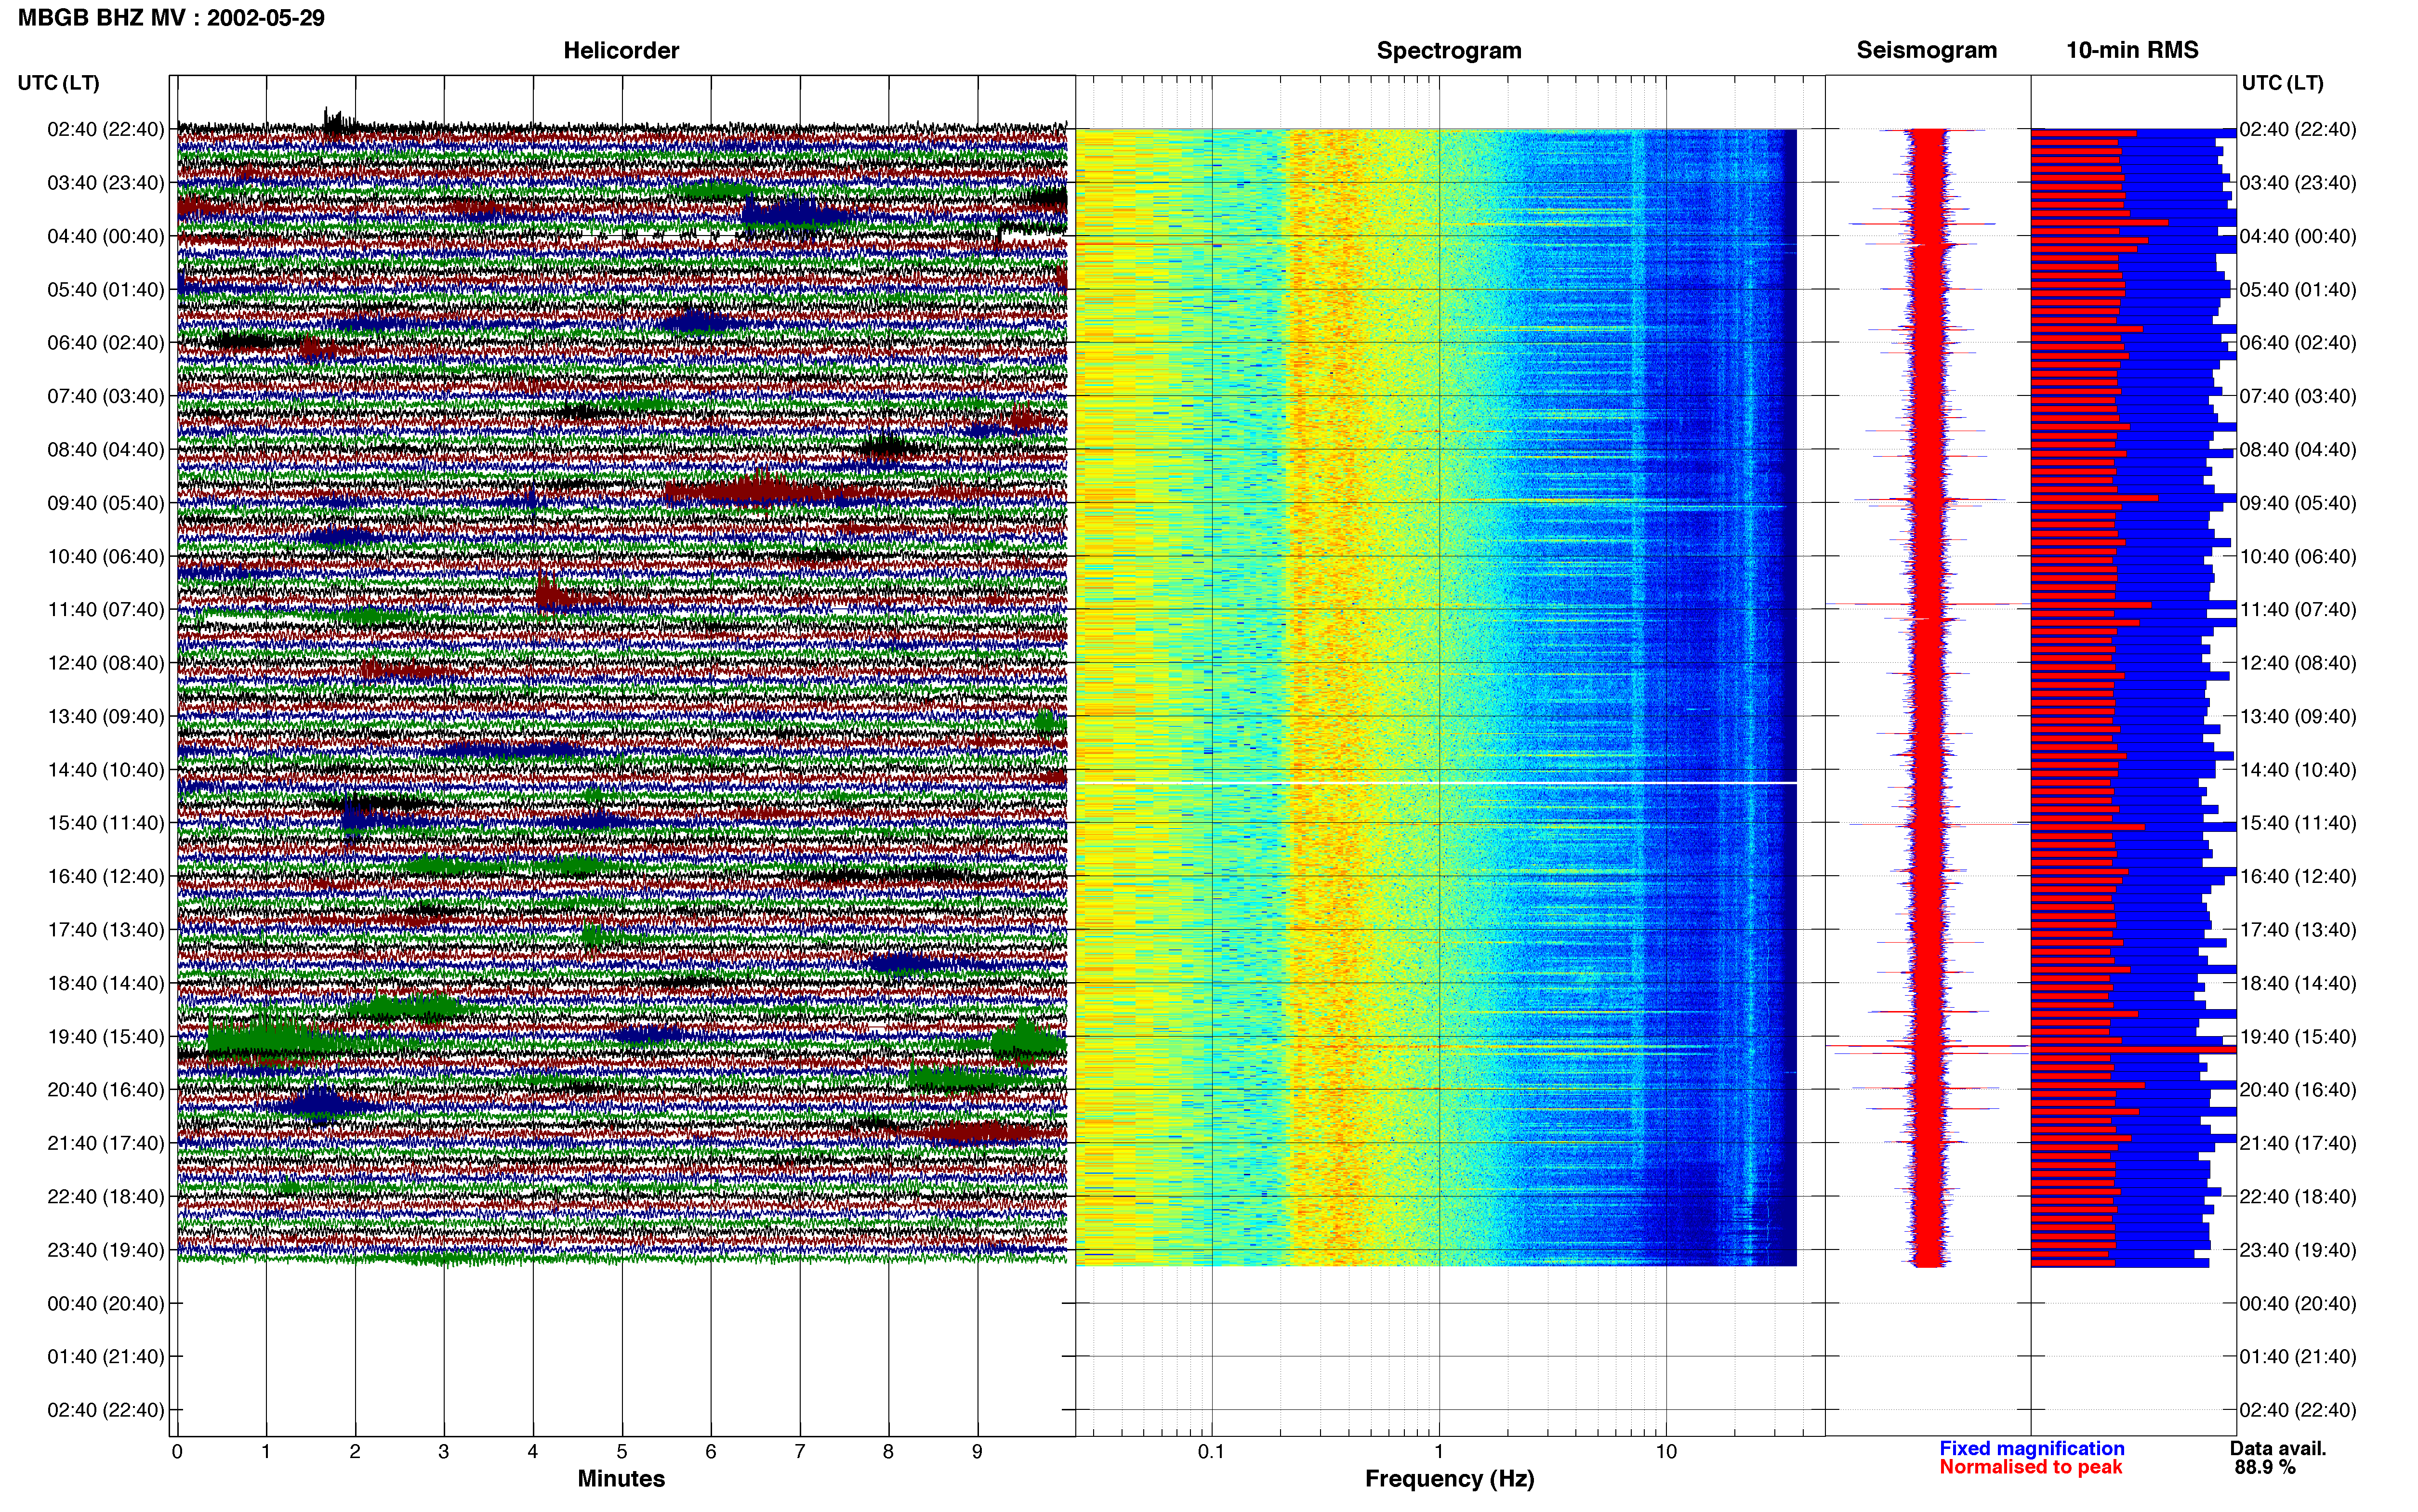Viewport: 2418px width, 1512px height.
Task: Click right-side time label 23:40 (19:40)
Action: pos(2298,1249)
